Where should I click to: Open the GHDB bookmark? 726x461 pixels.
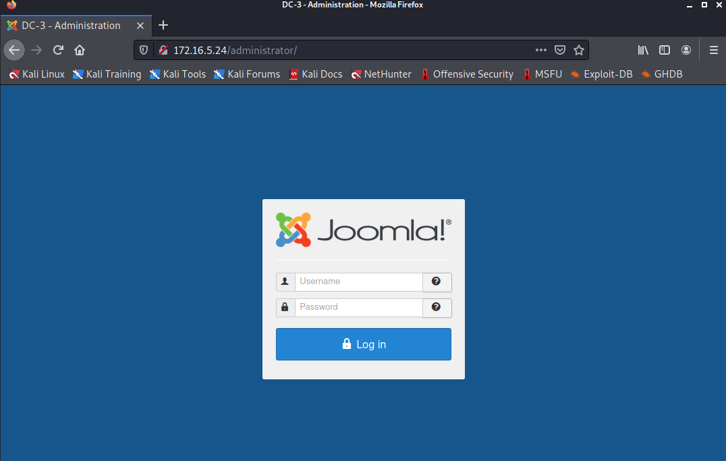[662, 74]
